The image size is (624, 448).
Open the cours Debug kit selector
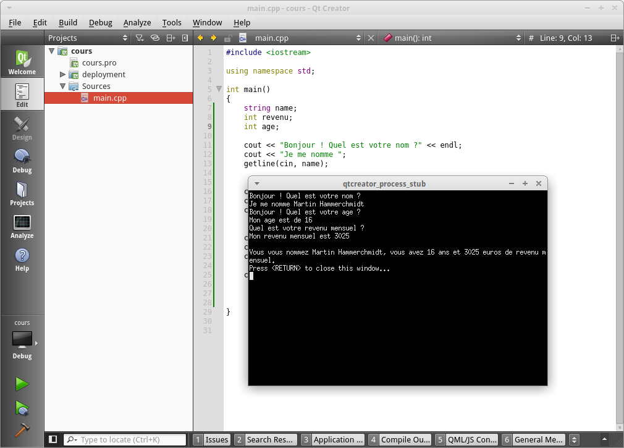pos(22,339)
